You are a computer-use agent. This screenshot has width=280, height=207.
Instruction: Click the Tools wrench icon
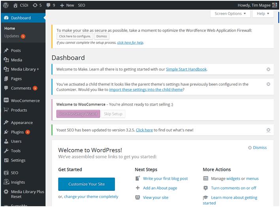(6, 151)
